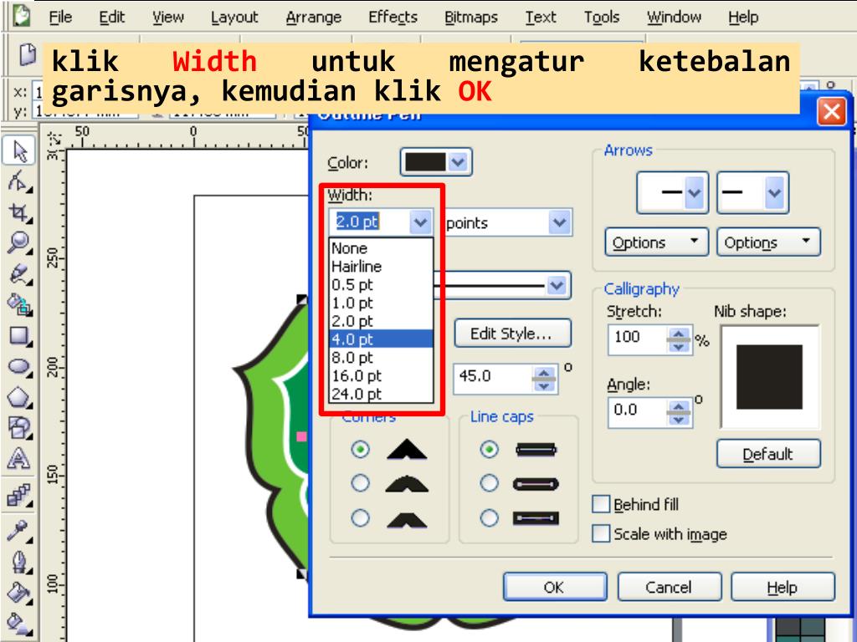The image size is (857, 642).
Task: Collapse the Width dropdown arrow
Action: [420, 222]
